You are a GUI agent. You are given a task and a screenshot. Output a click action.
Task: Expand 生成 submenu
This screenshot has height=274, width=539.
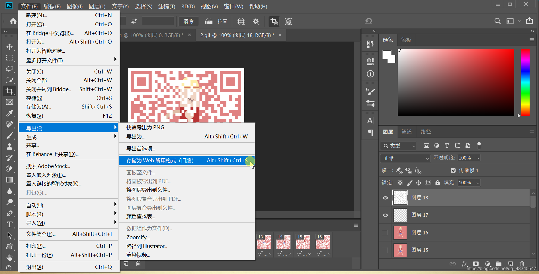[69, 137]
